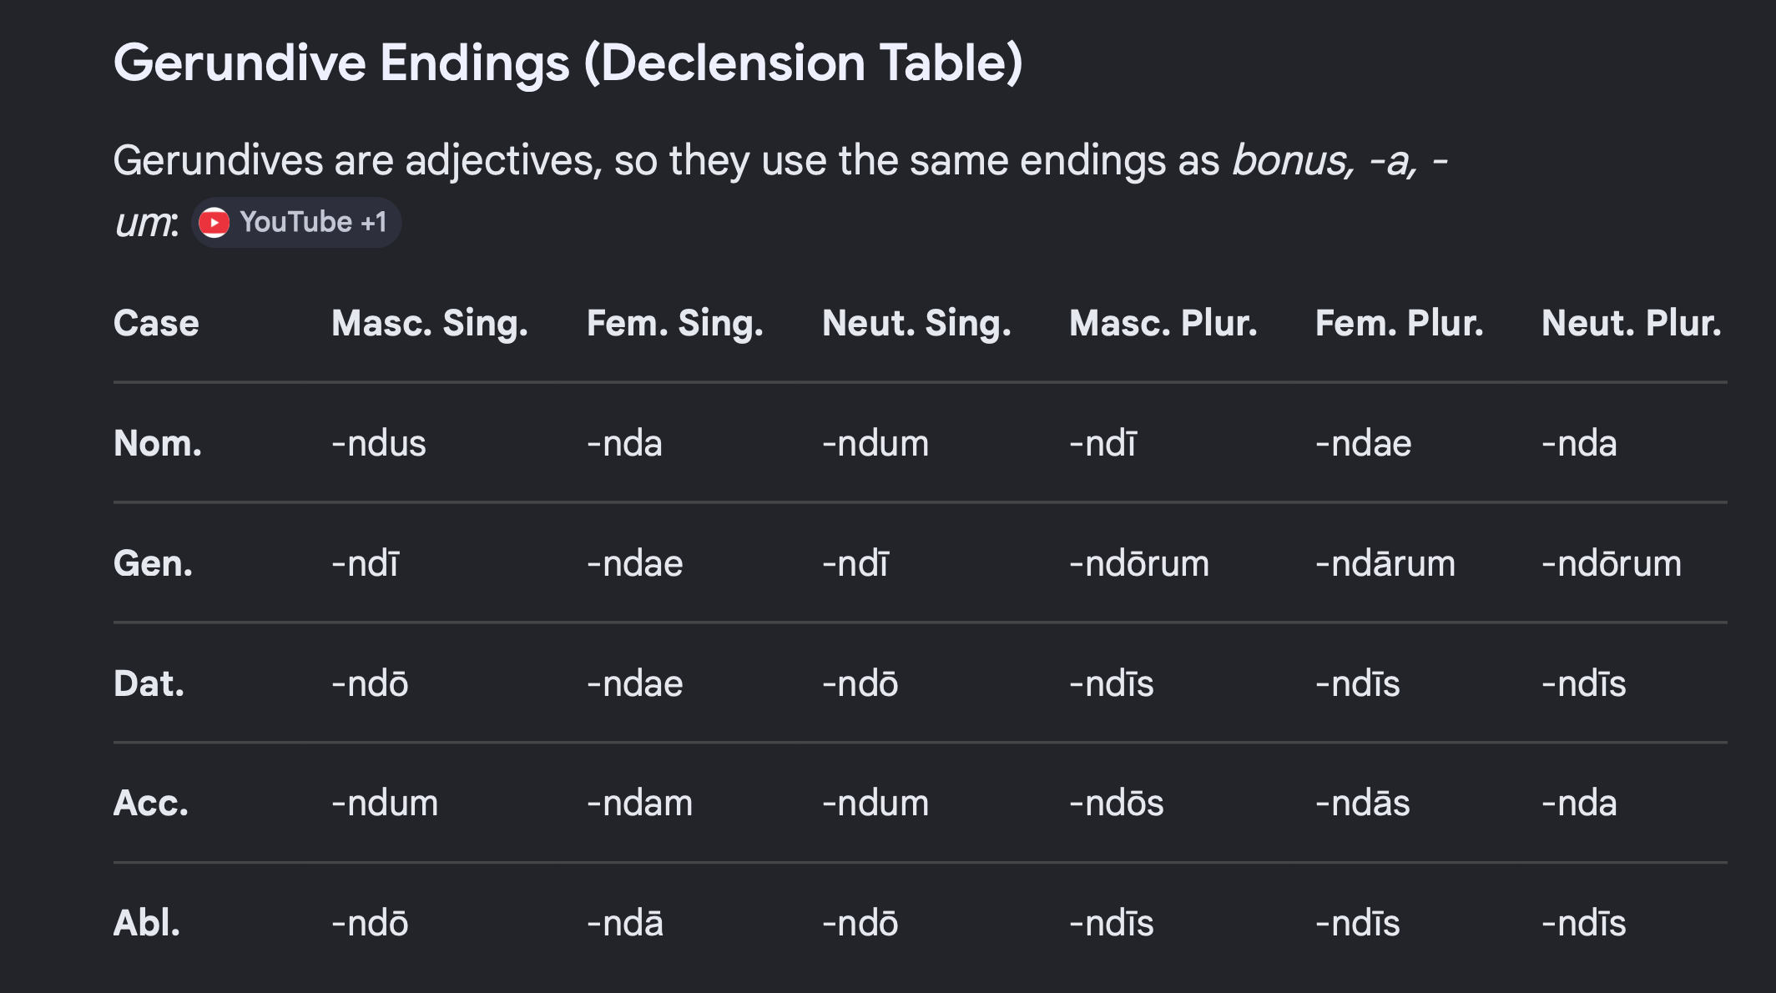
Task: Select the -ndam ending cell
Action: (639, 803)
